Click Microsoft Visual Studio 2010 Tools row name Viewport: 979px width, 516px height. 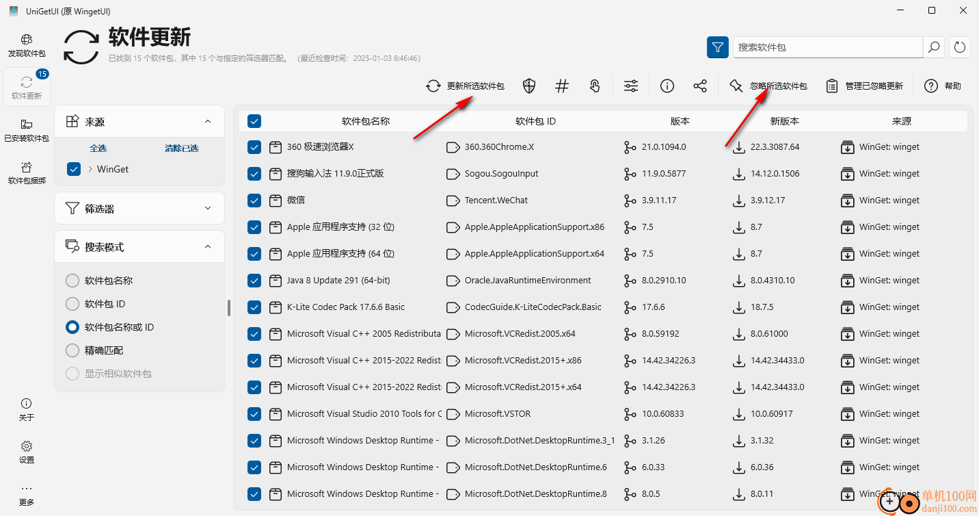[x=364, y=413]
